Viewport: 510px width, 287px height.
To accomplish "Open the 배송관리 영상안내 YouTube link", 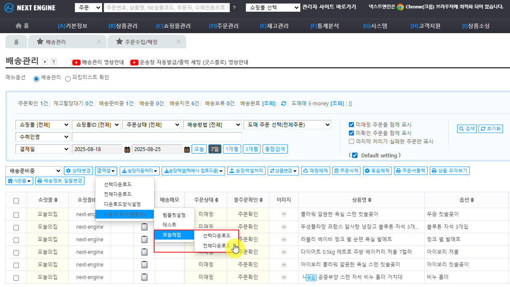I will 98,63.
